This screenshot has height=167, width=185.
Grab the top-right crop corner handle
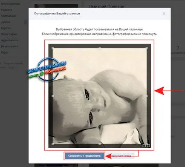point(147,48)
